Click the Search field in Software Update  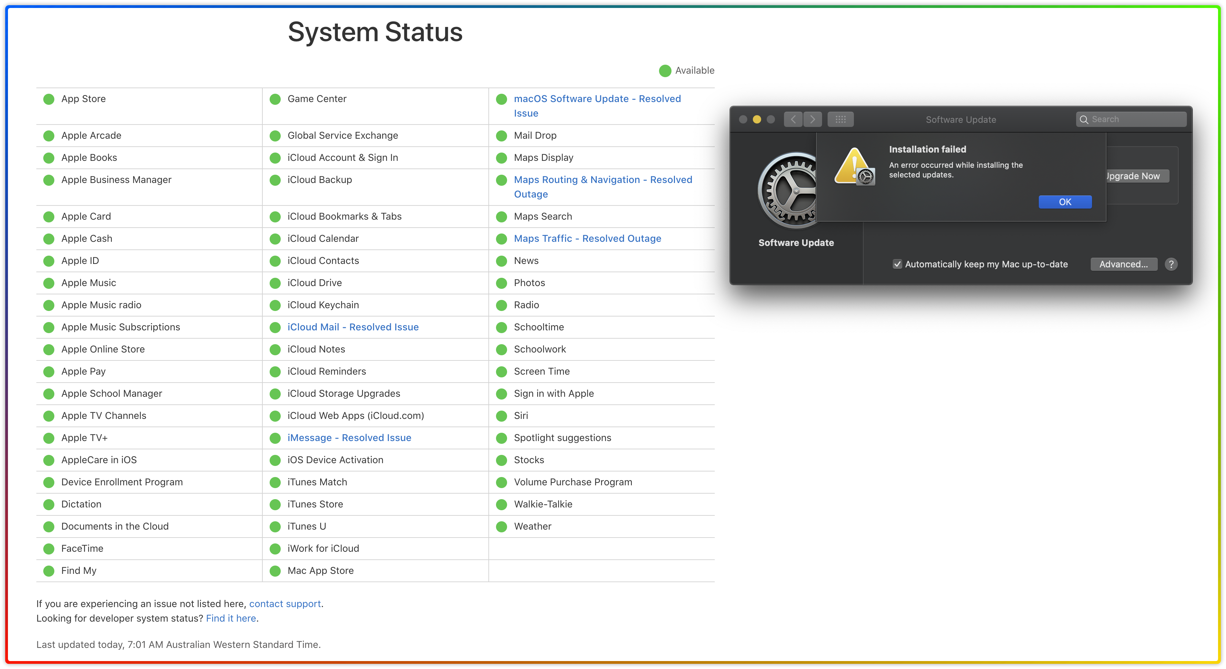click(x=1136, y=119)
